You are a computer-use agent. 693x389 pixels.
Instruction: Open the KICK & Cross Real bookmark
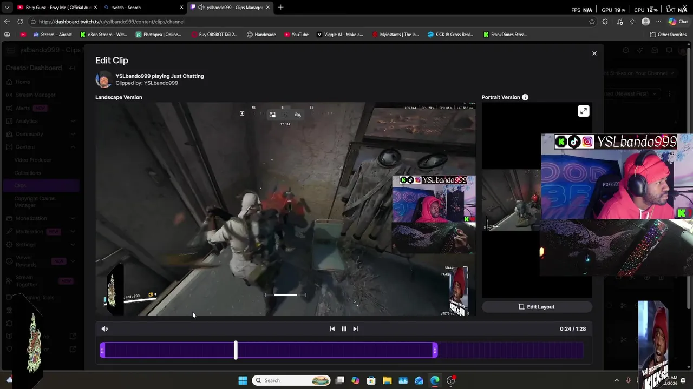click(450, 35)
